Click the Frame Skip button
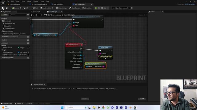 tap(99, 8)
